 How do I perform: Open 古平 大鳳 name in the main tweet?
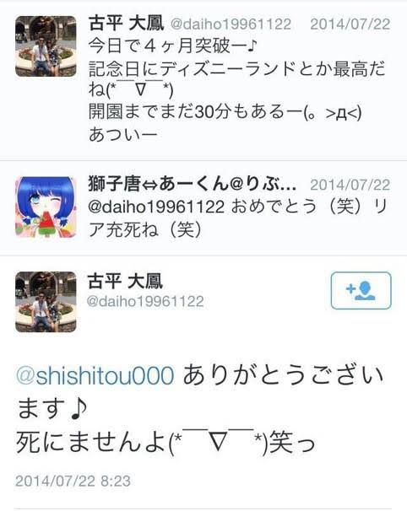click(125, 282)
